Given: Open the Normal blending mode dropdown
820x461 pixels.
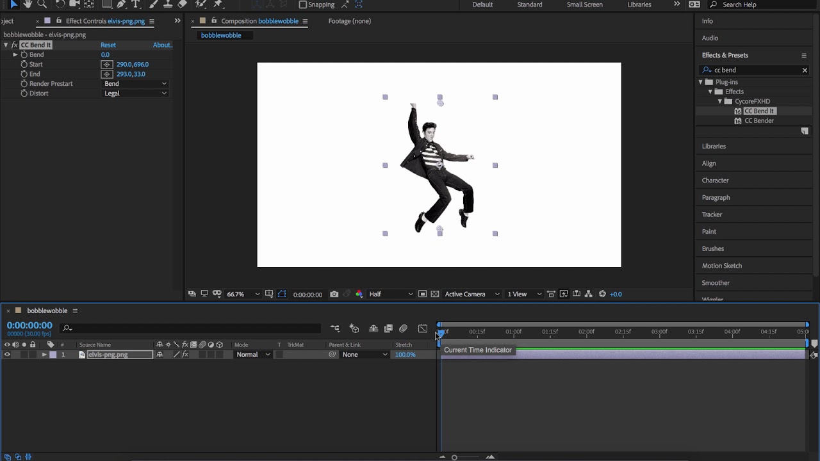Looking at the screenshot, I should tap(253, 355).
